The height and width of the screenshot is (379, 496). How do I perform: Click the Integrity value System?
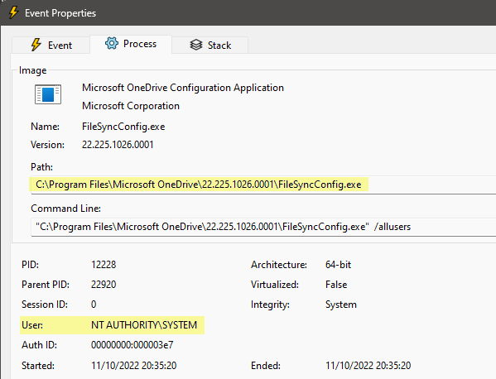click(341, 305)
